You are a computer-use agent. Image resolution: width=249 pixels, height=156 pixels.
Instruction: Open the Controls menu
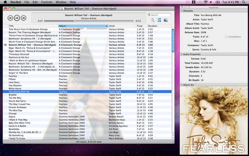coord(47,2)
